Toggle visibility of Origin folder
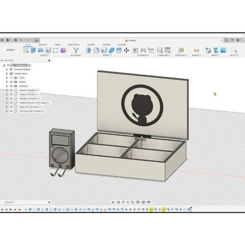 click(x=11, y=78)
